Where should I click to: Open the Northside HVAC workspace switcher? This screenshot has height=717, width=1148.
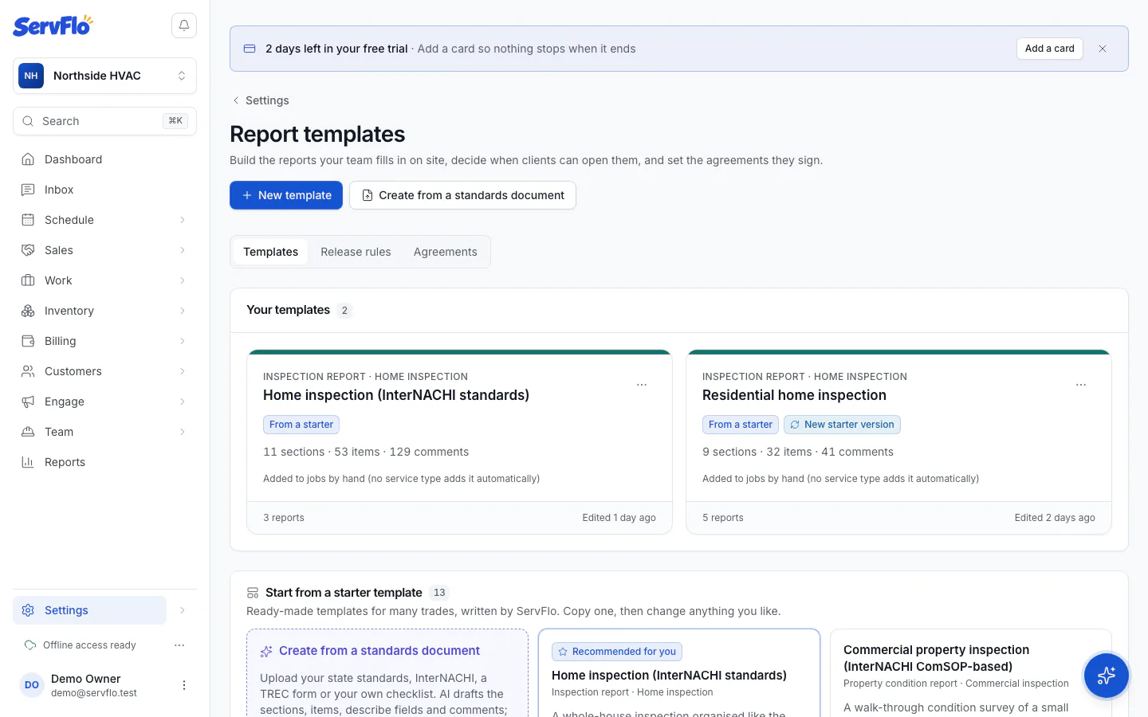tap(104, 76)
